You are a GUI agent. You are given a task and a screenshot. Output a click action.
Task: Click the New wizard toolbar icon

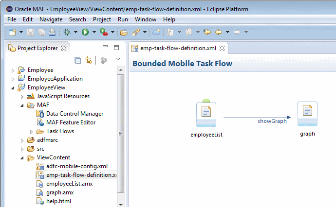point(12,32)
